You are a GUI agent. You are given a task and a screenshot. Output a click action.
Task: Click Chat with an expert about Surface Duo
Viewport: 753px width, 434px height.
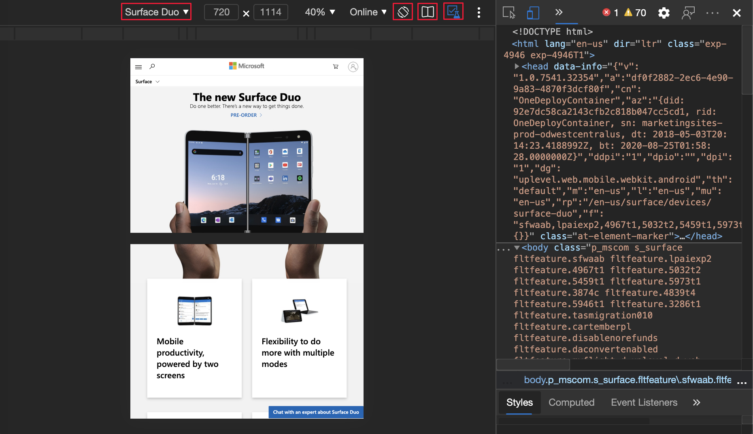[x=316, y=412]
